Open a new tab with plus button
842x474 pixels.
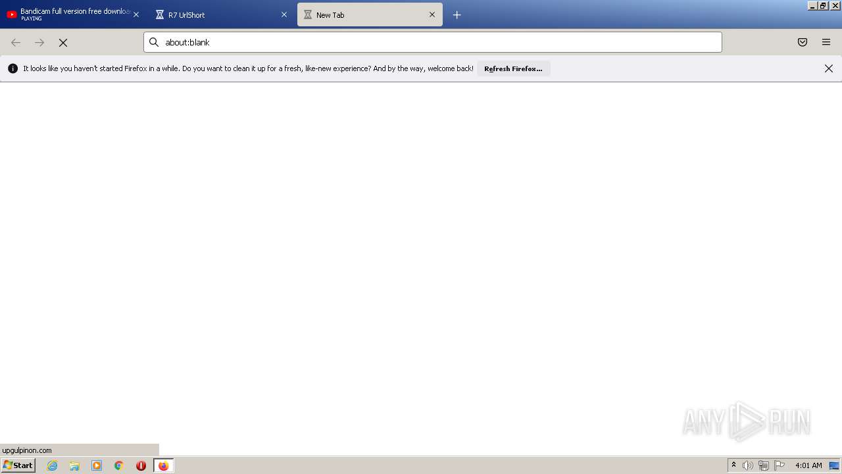[457, 14]
